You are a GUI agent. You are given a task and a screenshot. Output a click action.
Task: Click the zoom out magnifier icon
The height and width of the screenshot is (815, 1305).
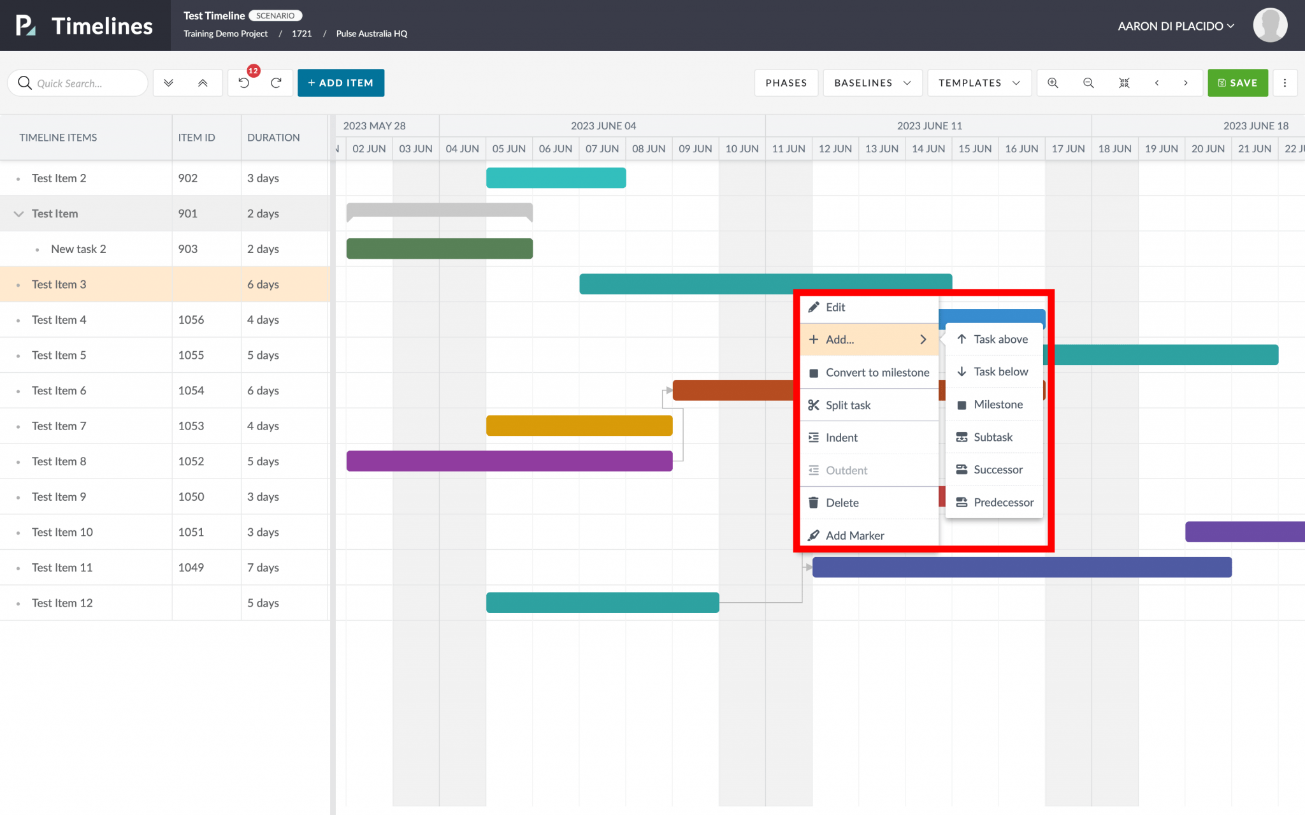pos(1088,82)
